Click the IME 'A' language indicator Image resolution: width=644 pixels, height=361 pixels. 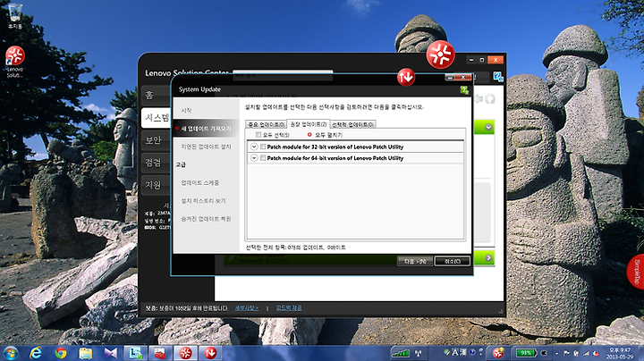455,352
